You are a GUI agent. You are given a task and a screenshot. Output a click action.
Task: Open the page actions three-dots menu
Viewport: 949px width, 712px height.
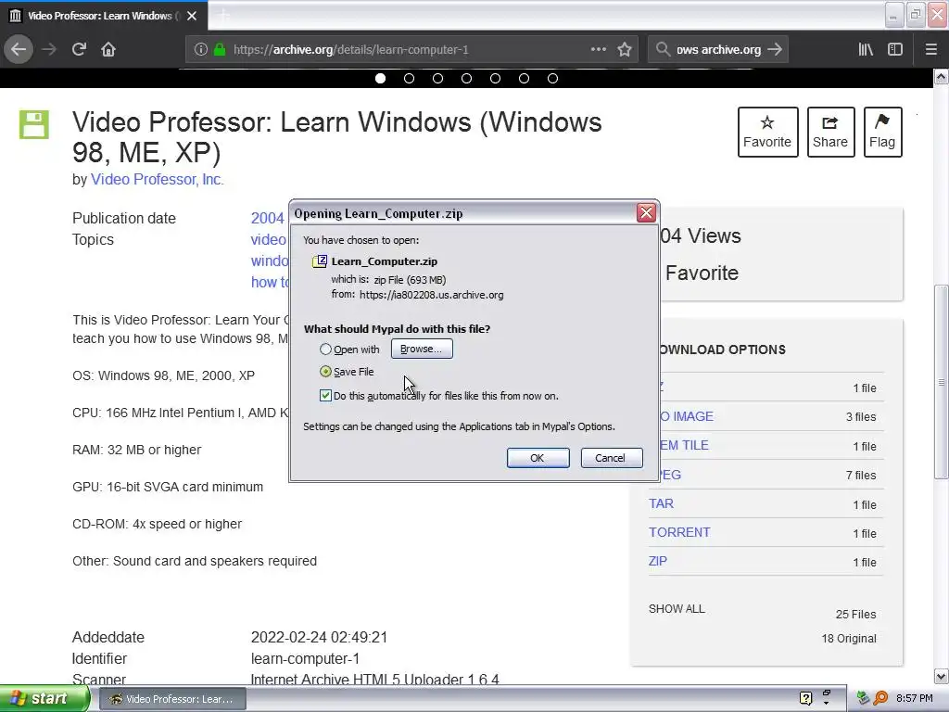(598, 49)
